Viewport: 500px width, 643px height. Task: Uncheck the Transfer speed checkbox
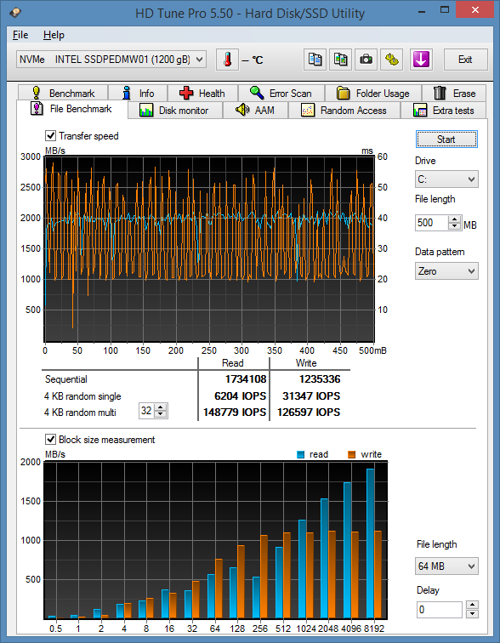pyautogui.click(x=50, y=136)
